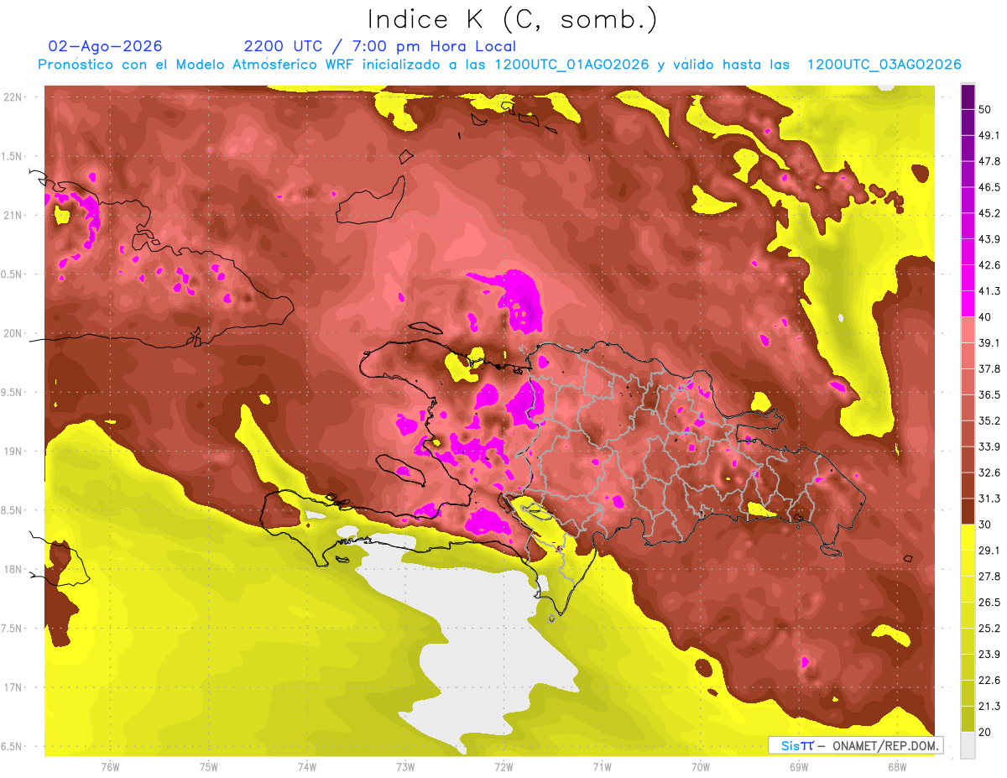Select the bright yellow swatch between 29.1 and 30
The height and width of the screenshot is (778, 1007).
pos(968,536)
